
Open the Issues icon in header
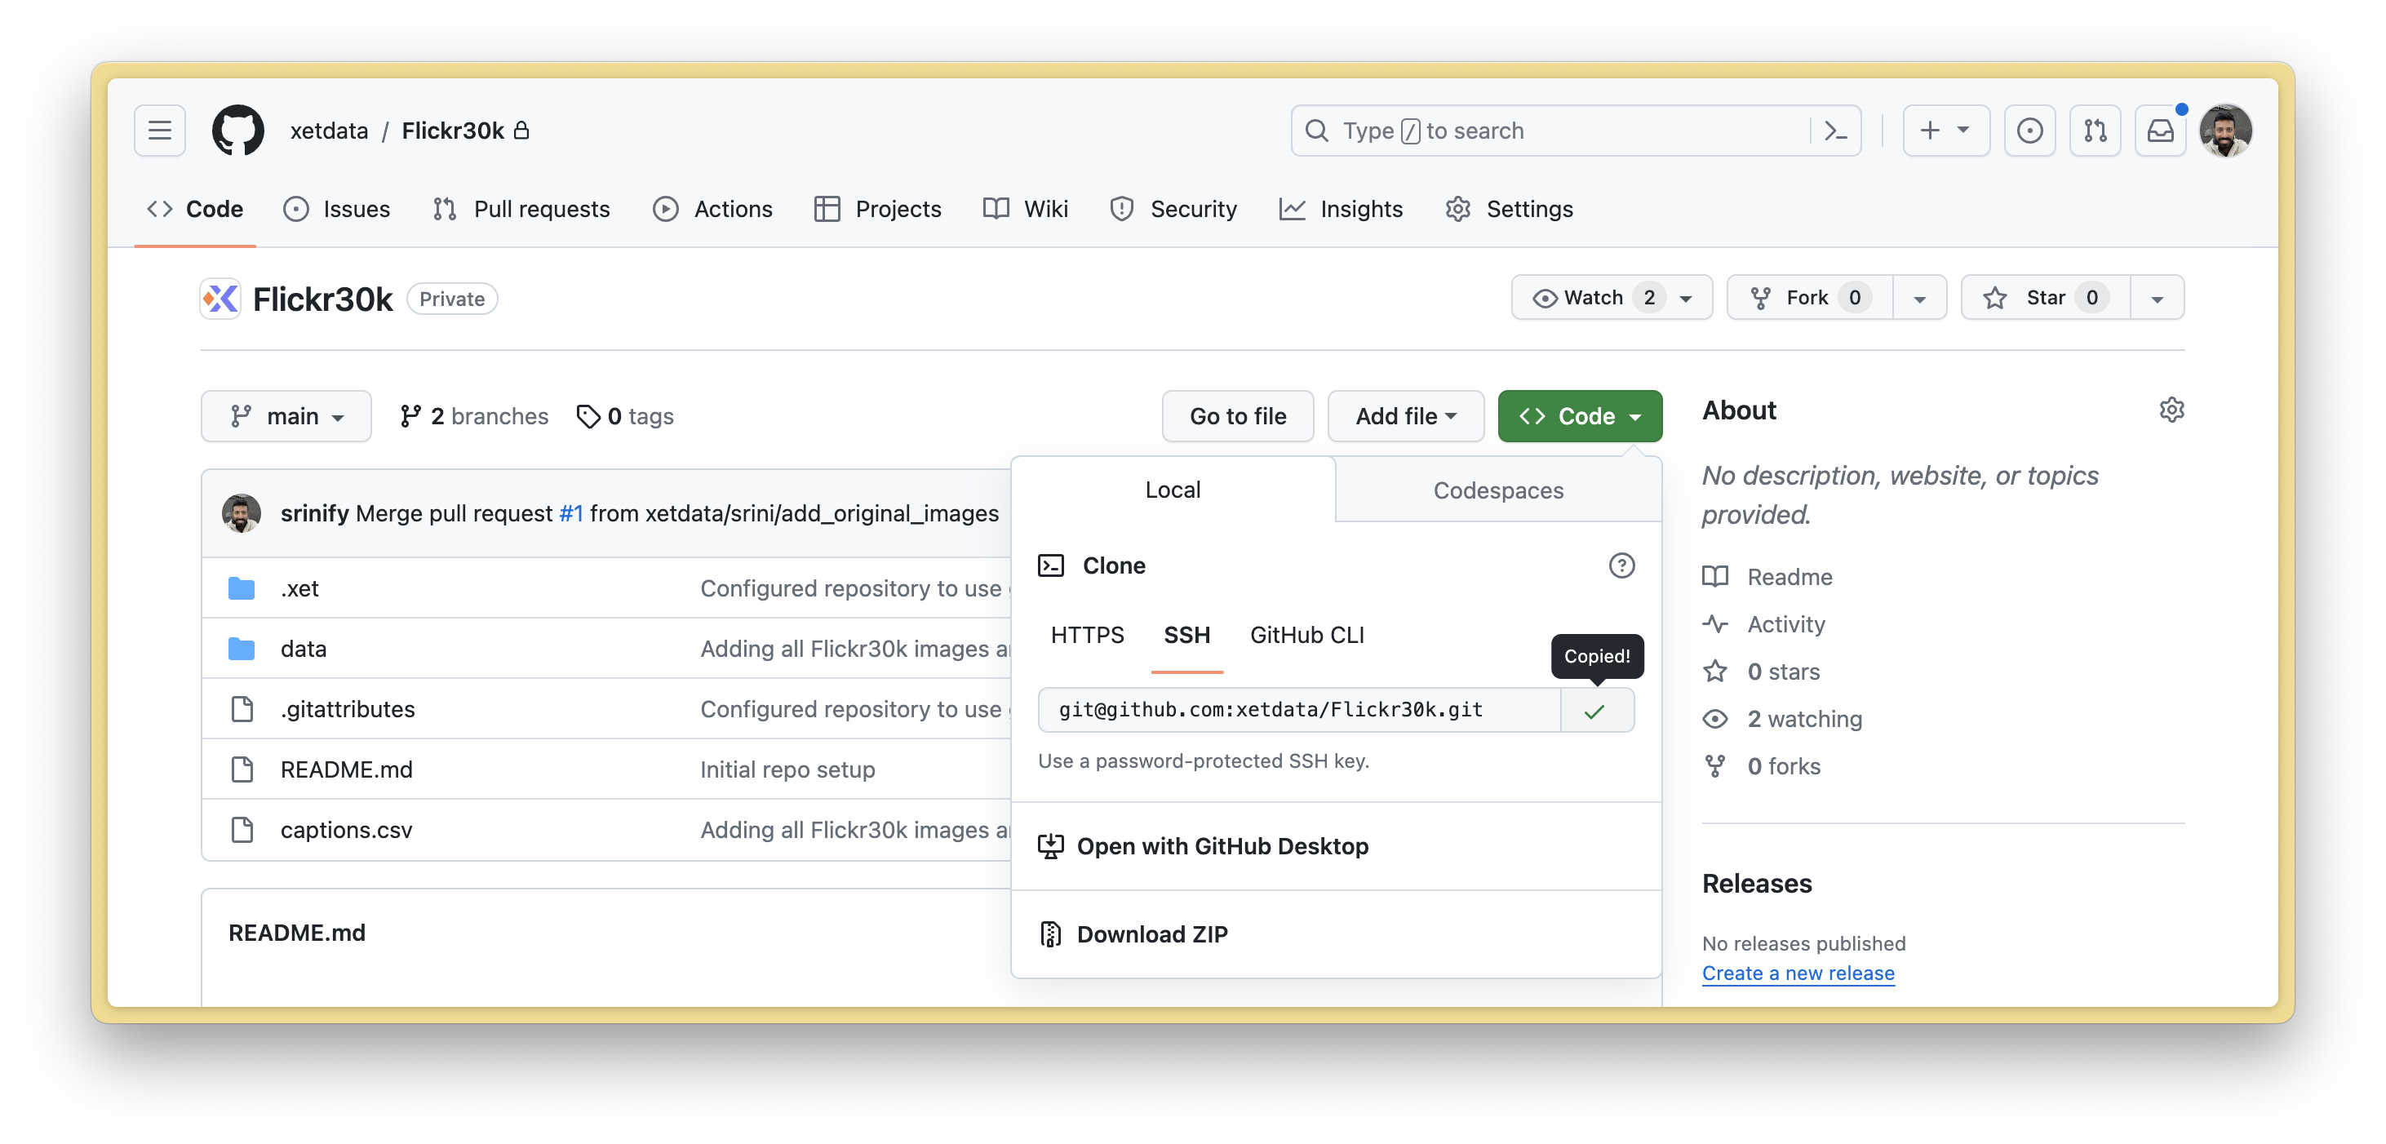pyautogui.click(x=2029, y=131)
